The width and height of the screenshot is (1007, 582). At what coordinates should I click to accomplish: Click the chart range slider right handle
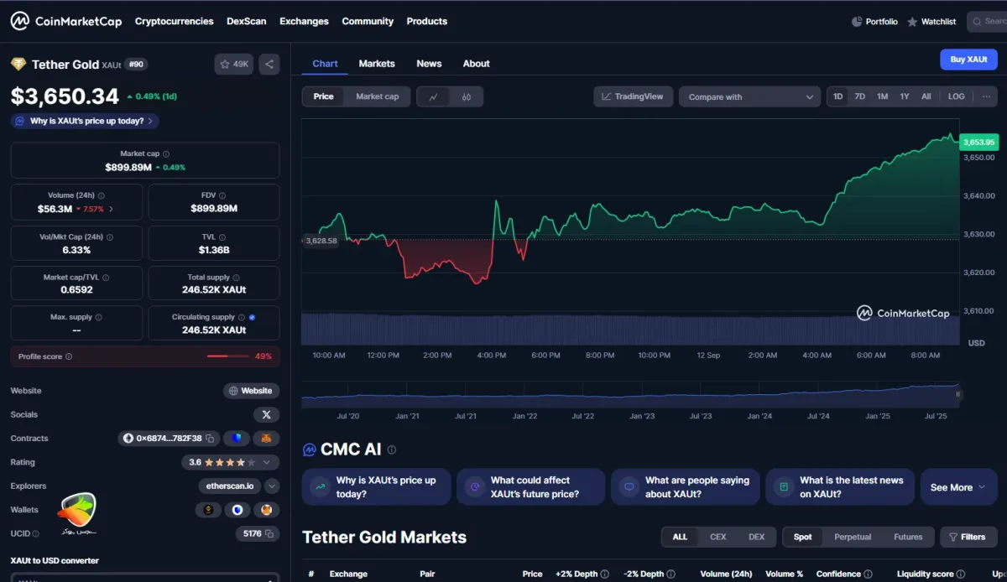coord(957,394)
